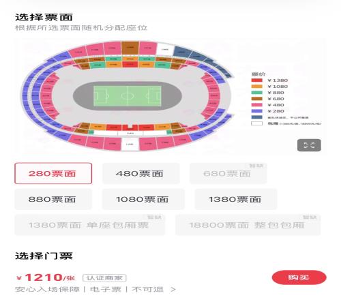The width and height of the screenshot is (341, 300).
Task: Choose the 1080票面 ticket tier
Action: (x=143, y=199)
